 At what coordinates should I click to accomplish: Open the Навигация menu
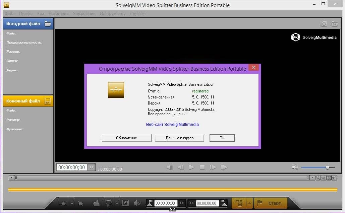tap(58, 14)
